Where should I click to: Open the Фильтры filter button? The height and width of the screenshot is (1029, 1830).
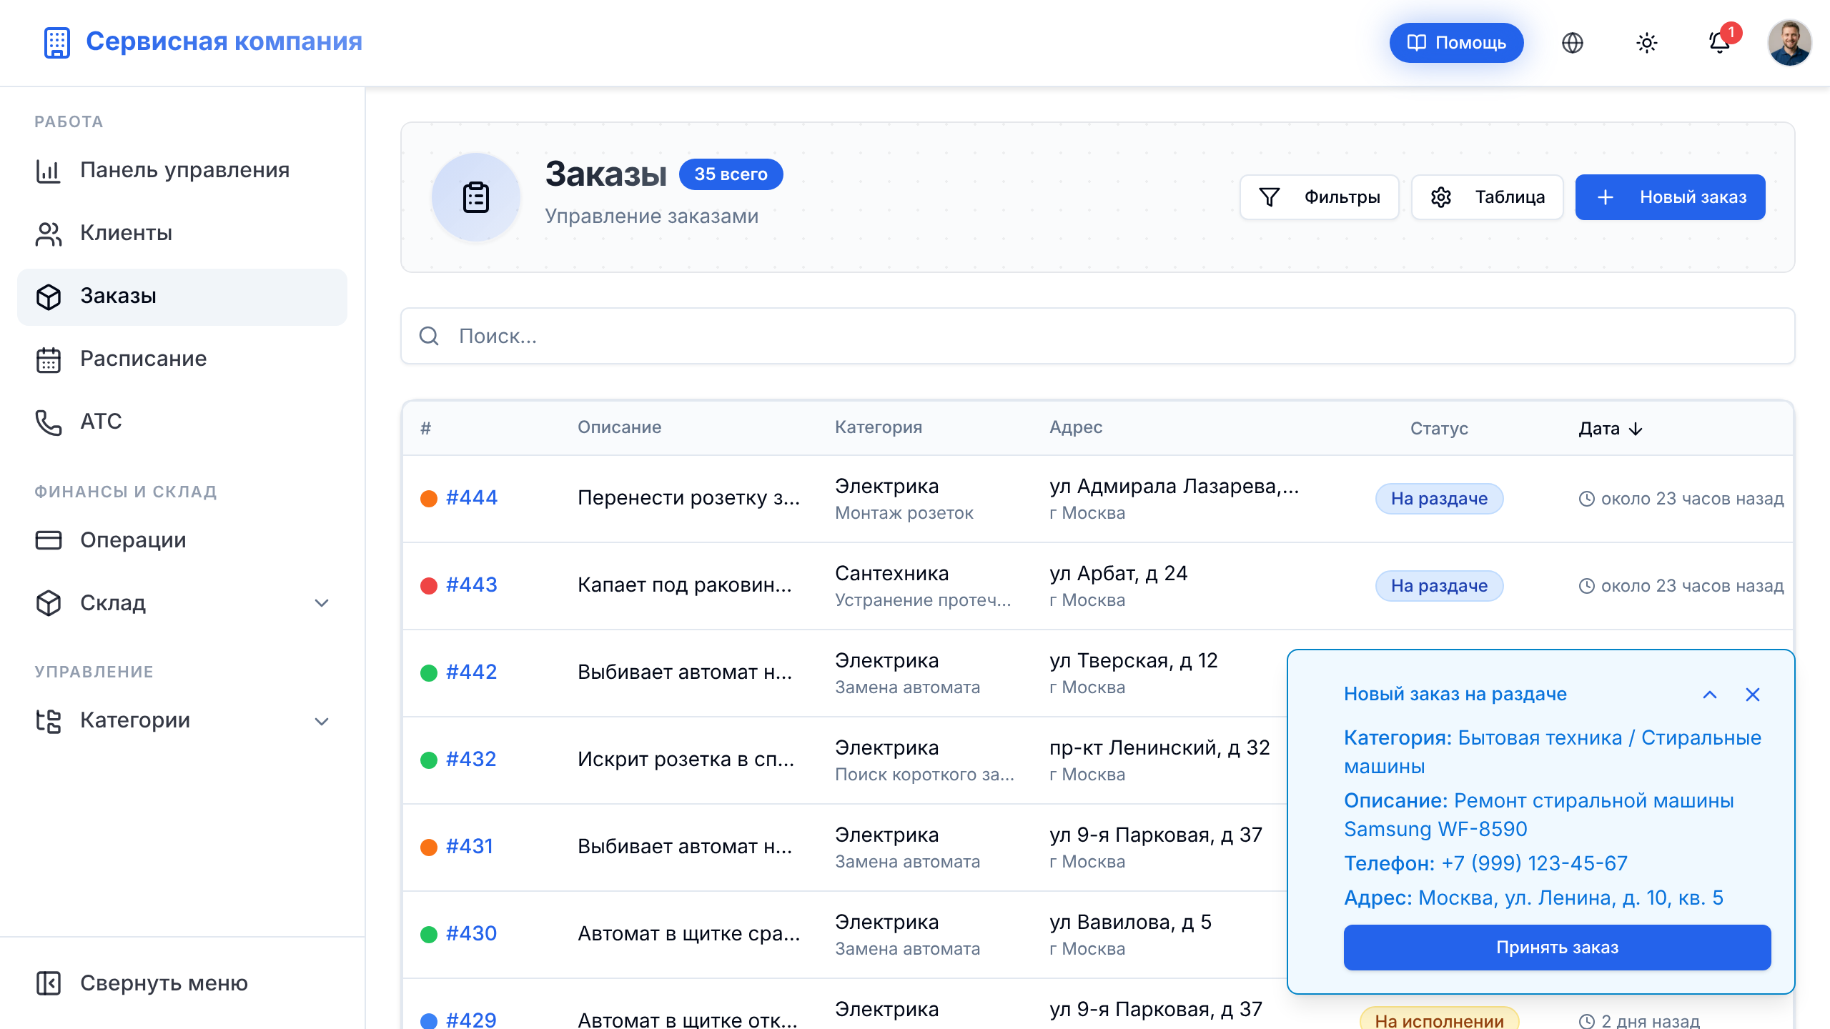(1319, 197)
